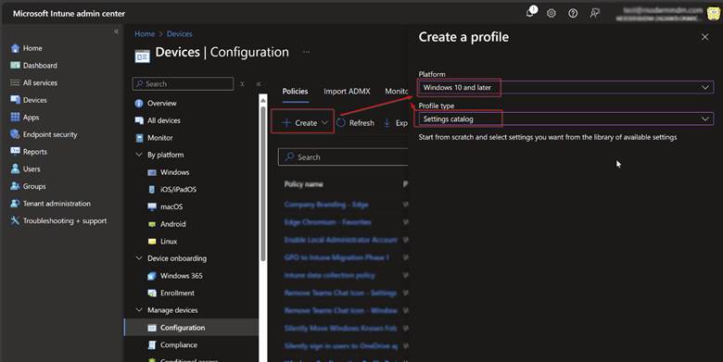The height and width of the screenshot is (362, 723).
Task: Open the Profile type dropdown
Action: (x=565, y=119)
